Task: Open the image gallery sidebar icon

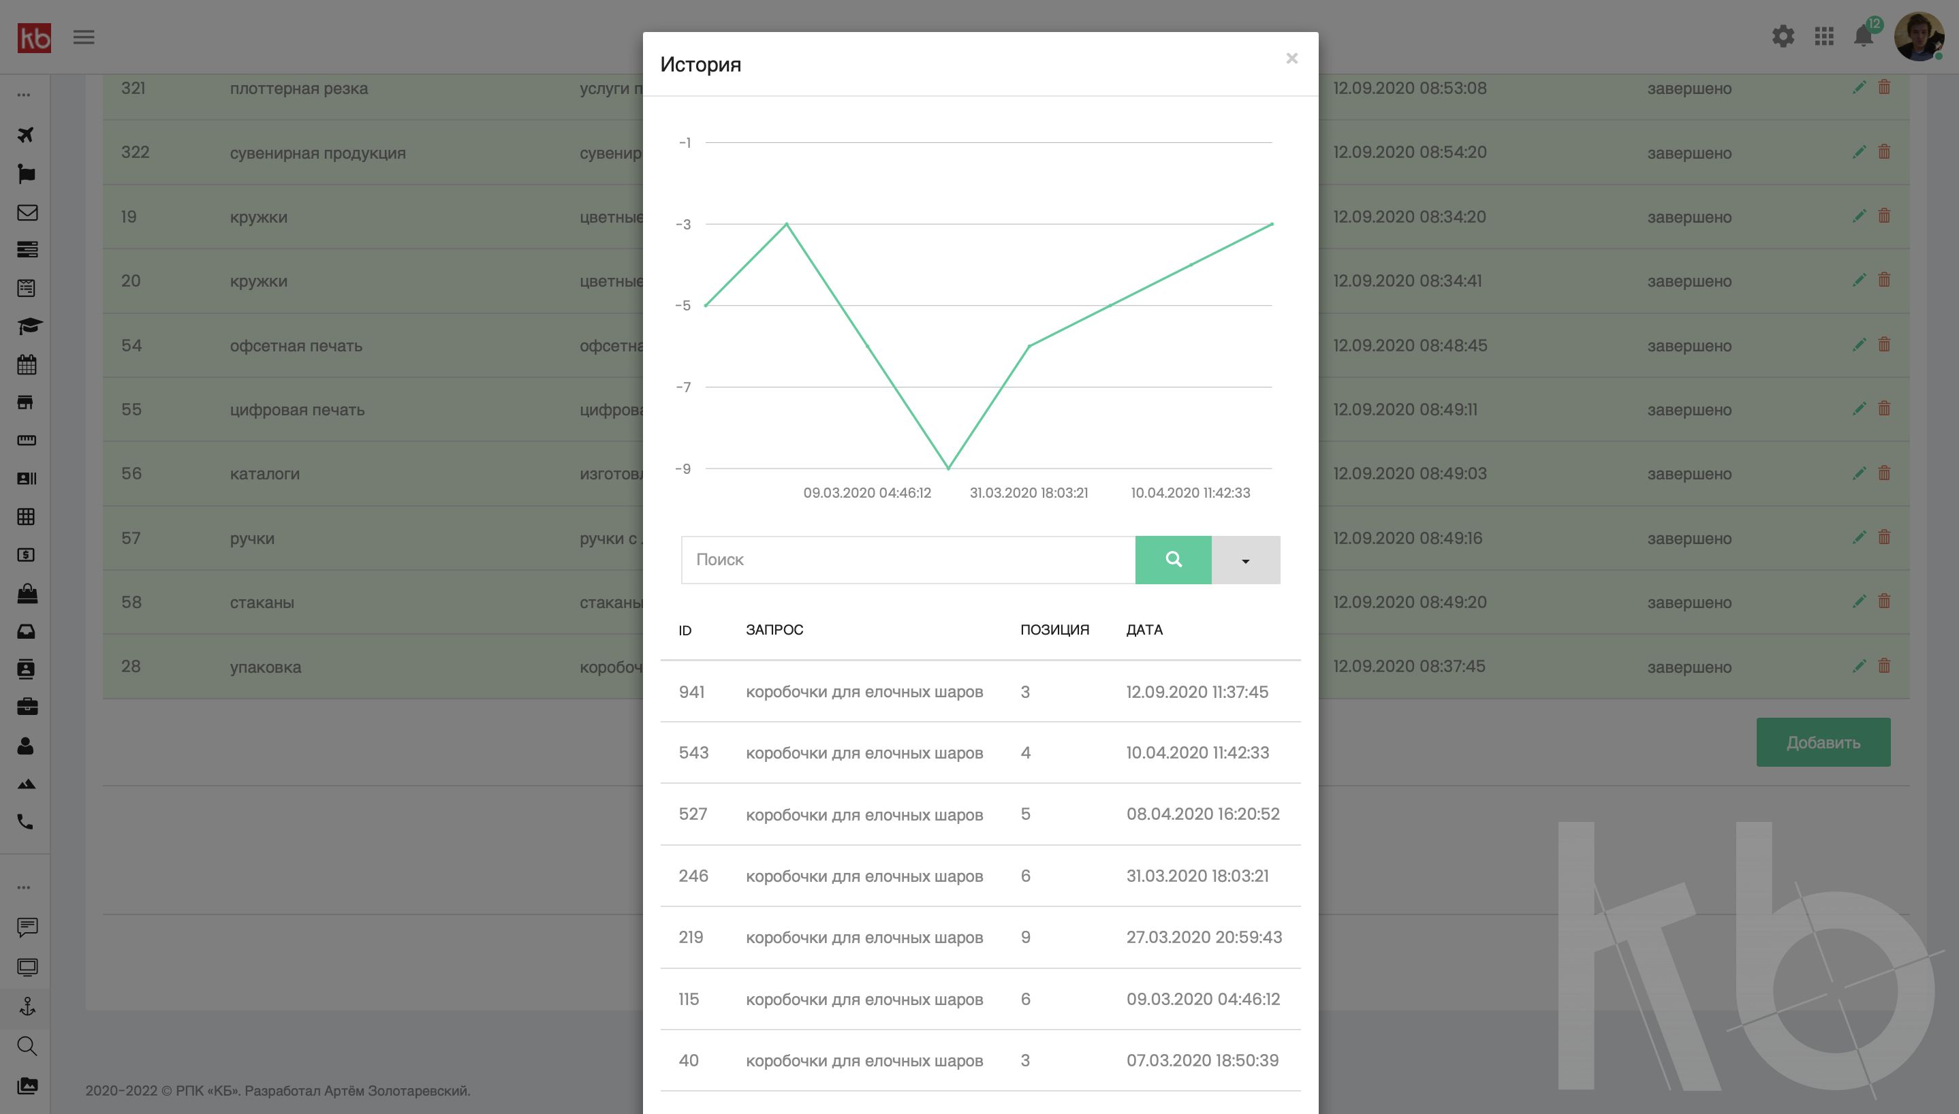Action: [27, 1085]
